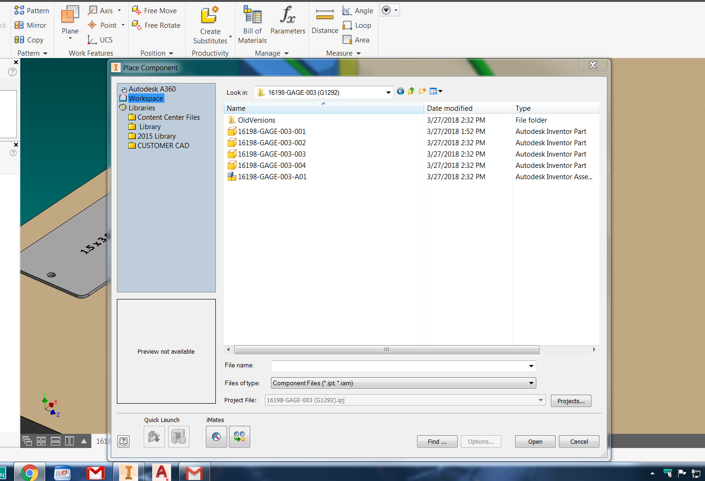Viewport: 705px width, 481px height.
Task: Select the Pattern tool
Action: pyautogui.click(x=32, y=10)
